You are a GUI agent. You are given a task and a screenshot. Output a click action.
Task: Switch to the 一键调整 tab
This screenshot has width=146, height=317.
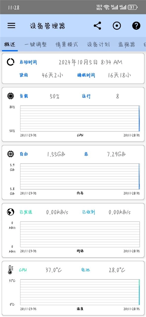tap(35, 45)
